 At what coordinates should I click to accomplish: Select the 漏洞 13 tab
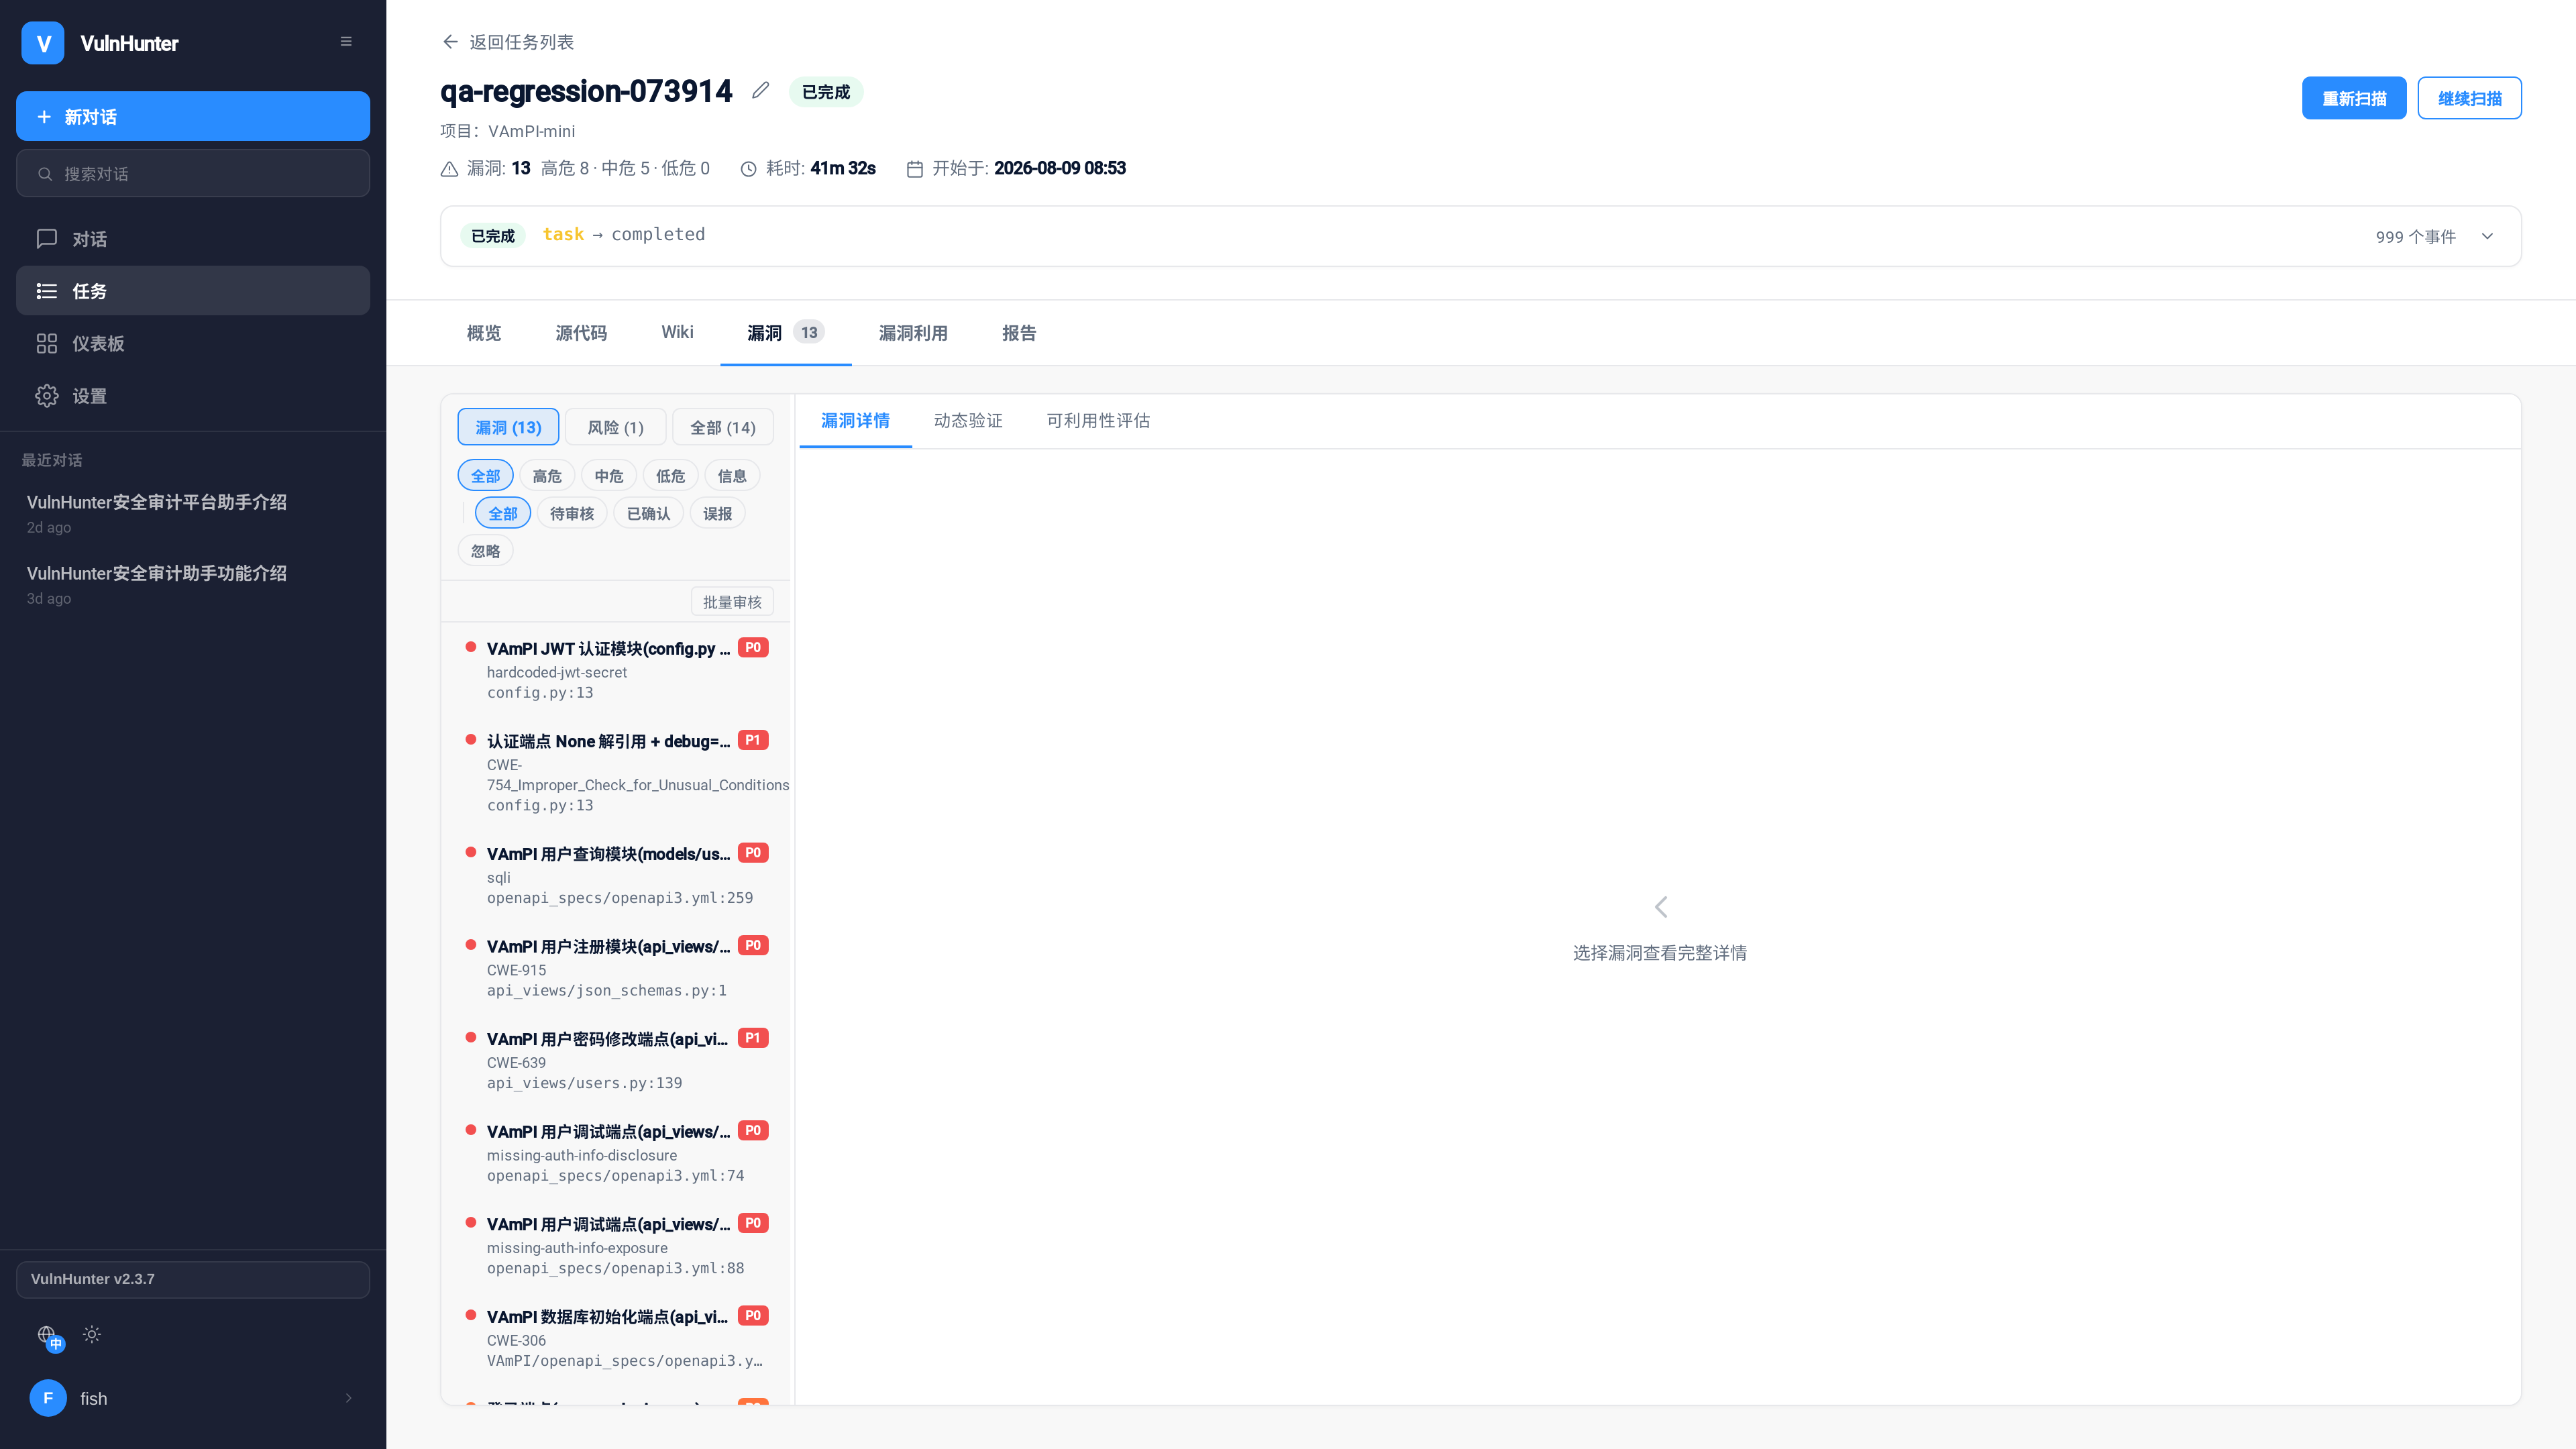pos(786,333)
